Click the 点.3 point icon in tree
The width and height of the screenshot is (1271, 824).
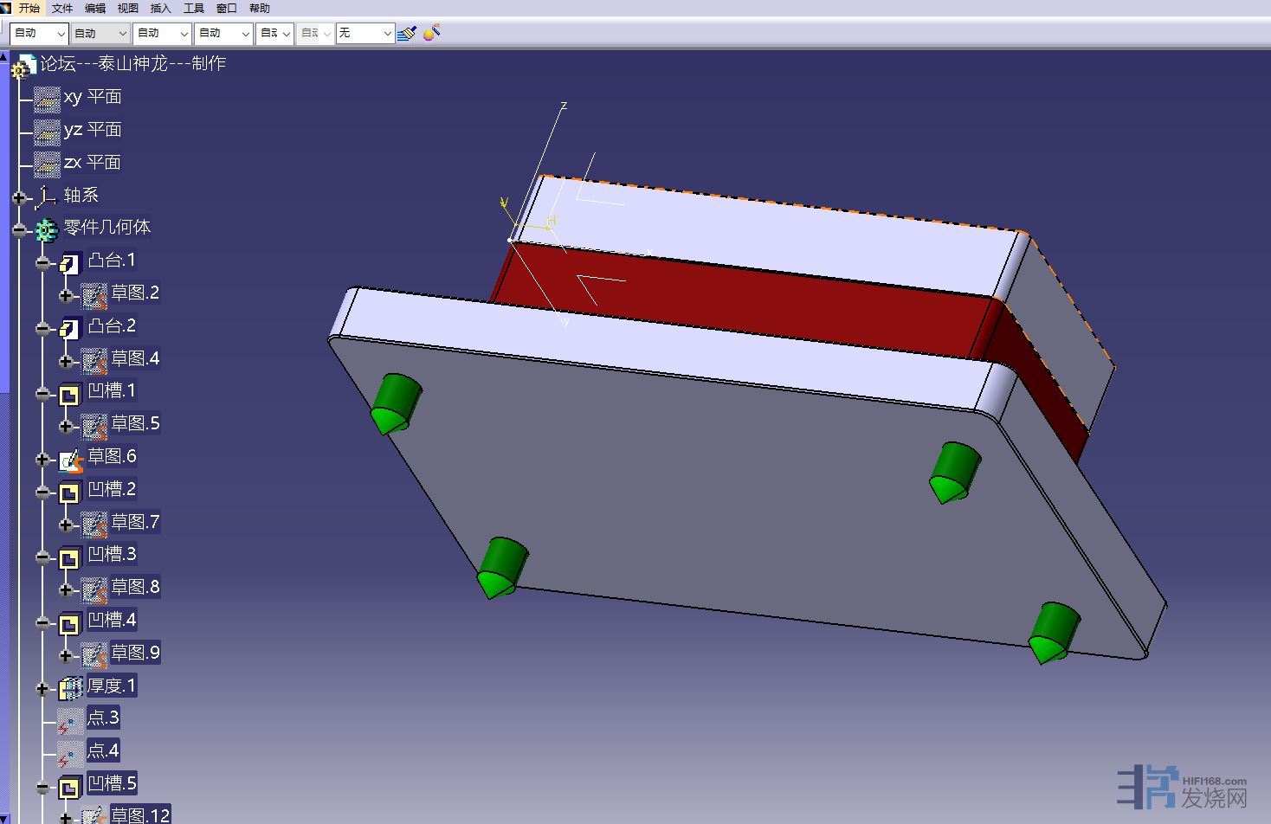point(69,720)
